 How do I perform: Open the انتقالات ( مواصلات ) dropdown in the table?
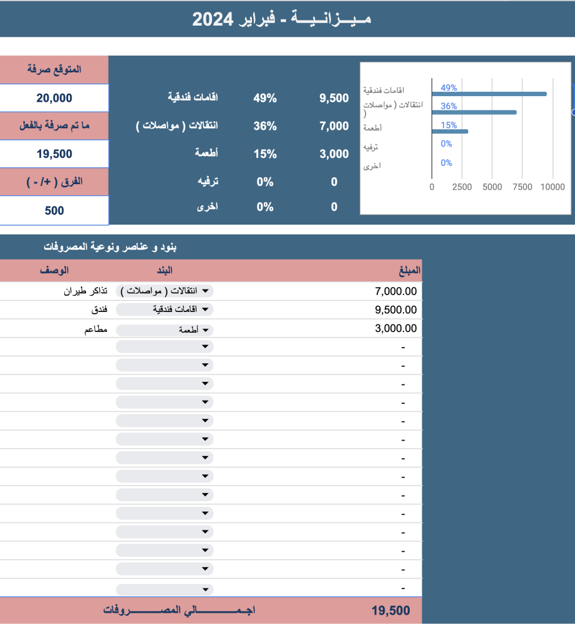[x=165, y=291]
